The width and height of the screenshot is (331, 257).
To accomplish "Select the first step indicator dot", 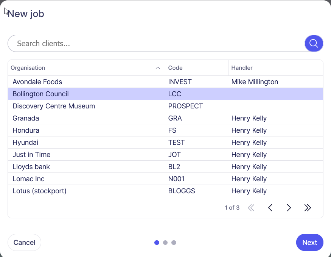I will (157, 243).
